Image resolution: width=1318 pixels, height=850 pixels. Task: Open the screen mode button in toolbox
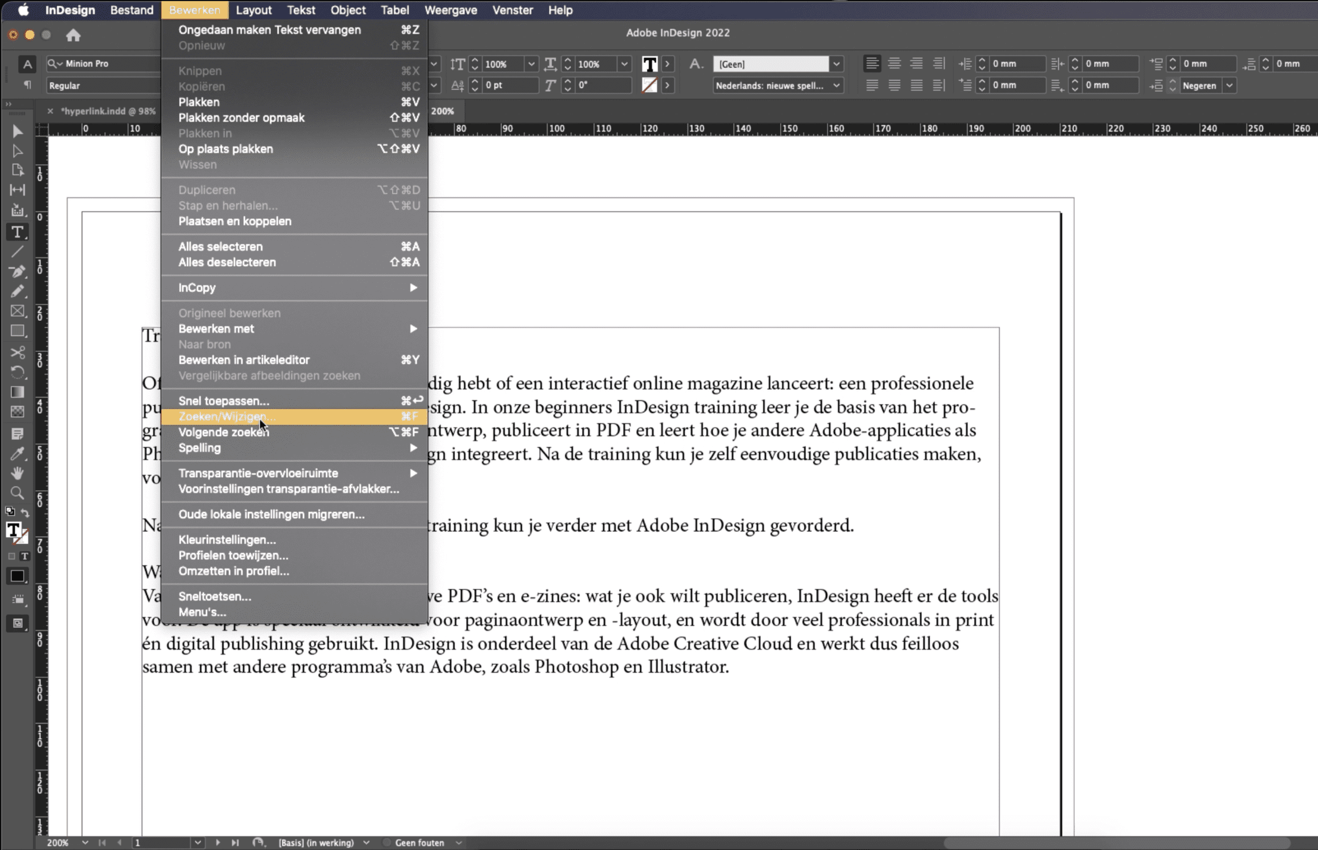coord(18,623)
